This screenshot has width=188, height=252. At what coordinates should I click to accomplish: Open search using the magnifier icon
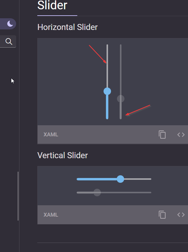click(9, 41)
